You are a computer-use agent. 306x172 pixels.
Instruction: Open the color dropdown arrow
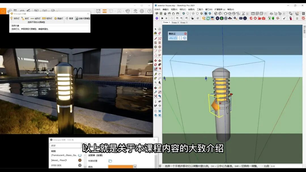click(x=135, y=167)
